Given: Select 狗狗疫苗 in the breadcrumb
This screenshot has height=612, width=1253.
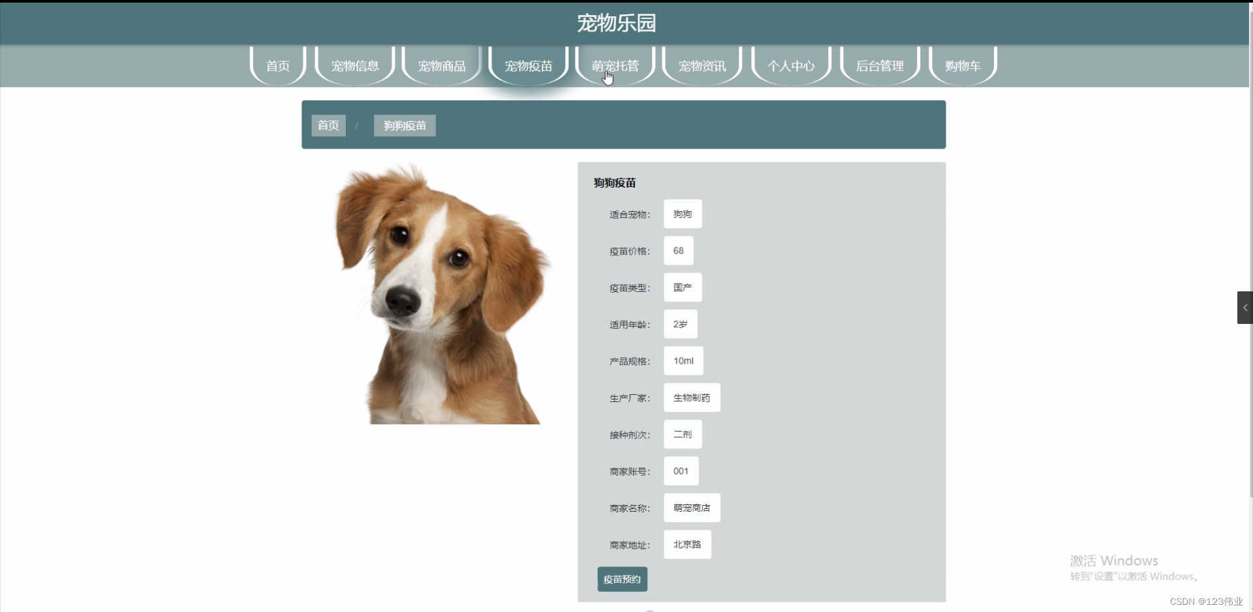Looking at the screenshot, I should pyautogui.click(x=404, y=125).
